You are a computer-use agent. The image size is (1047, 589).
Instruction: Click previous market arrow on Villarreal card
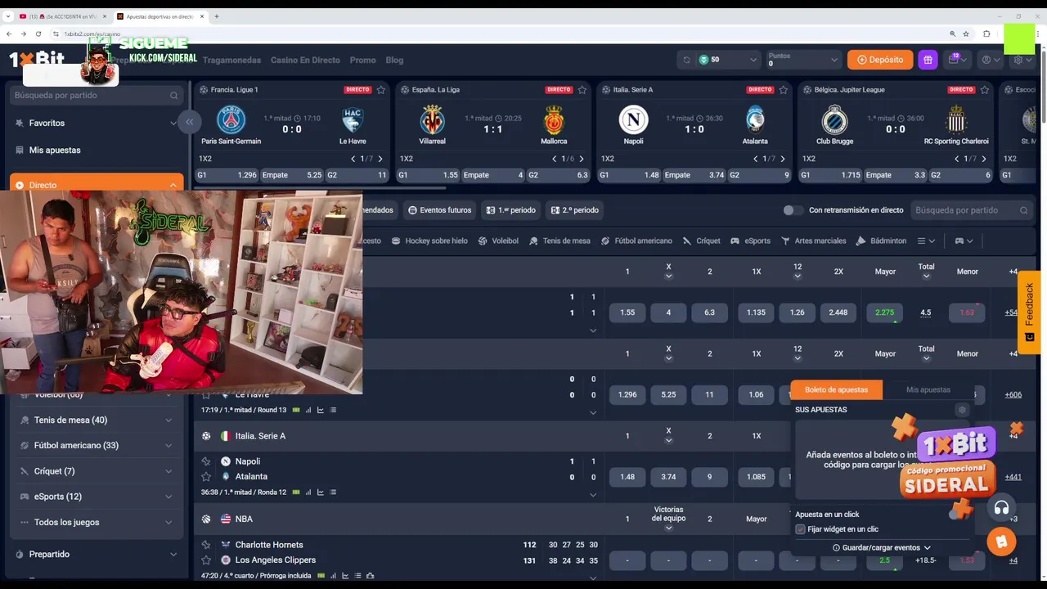554,159
